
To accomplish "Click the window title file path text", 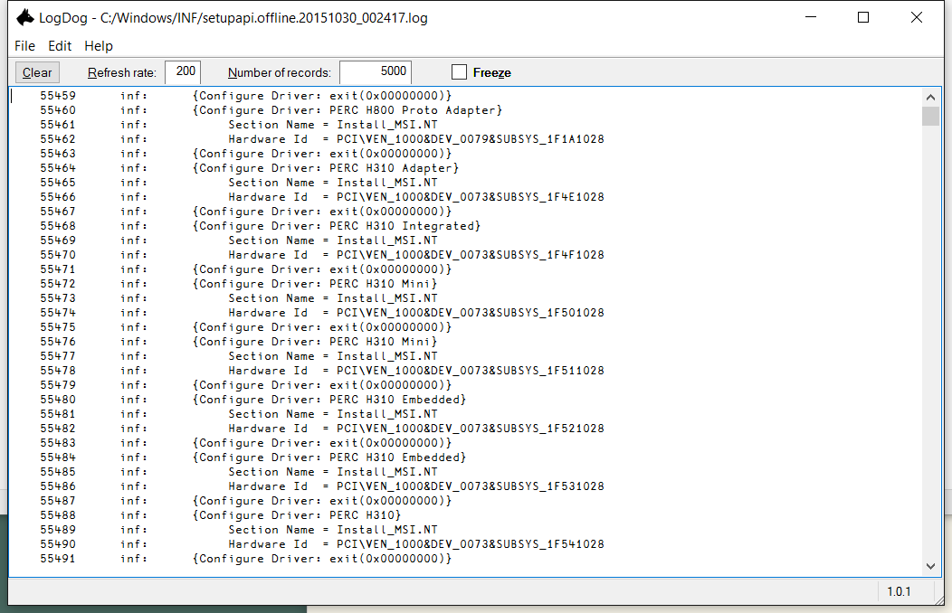I will coord(264,18).
